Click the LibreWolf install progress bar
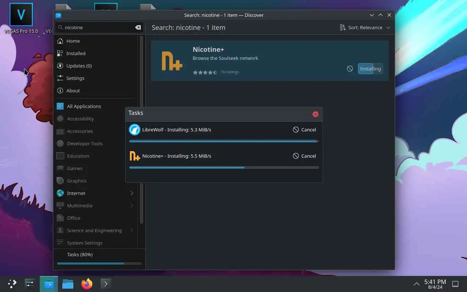467x292 pixels. [x=224, y=141]
